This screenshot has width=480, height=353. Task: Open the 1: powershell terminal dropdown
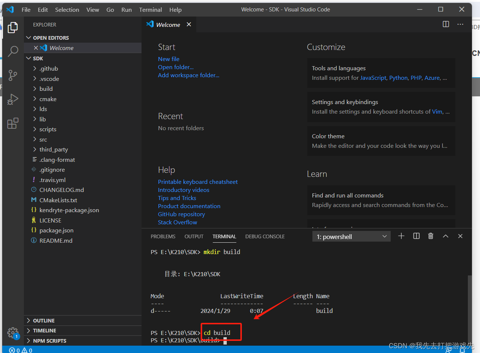[351, 236]
